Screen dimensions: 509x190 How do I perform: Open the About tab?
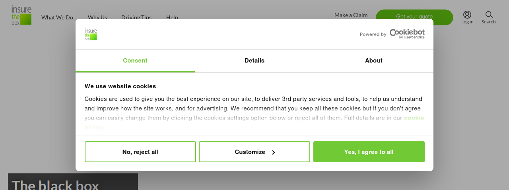click(374, 61)
